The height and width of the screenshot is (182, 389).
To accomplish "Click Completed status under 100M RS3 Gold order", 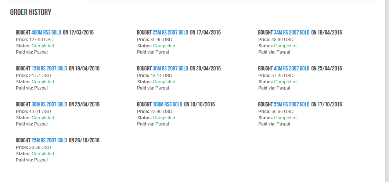I will point(164,118).
